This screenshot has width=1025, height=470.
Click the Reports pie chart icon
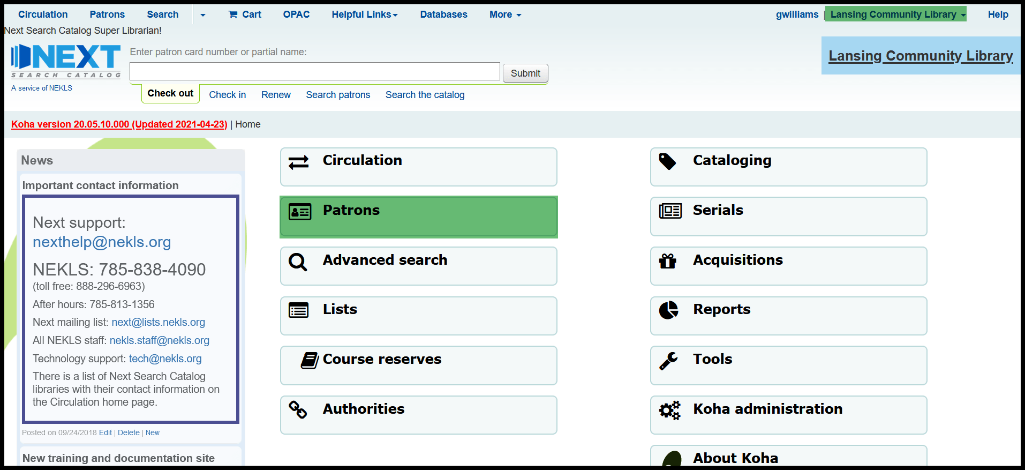pyautogui.click(x=668, y=310)
